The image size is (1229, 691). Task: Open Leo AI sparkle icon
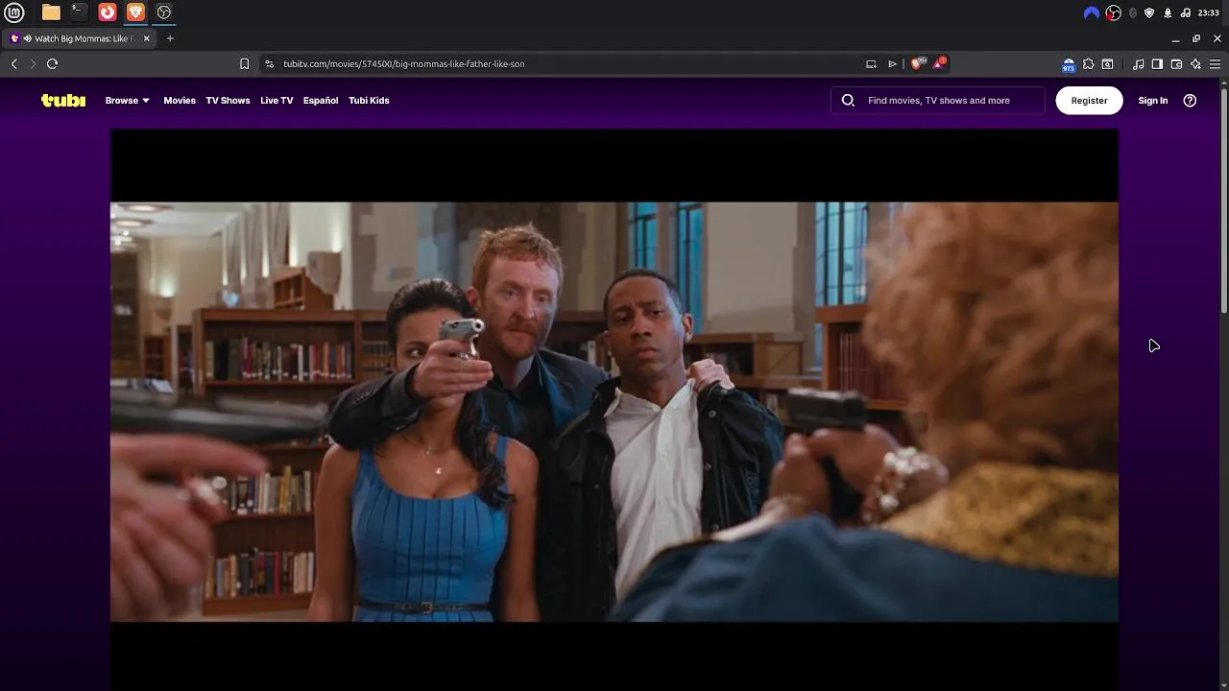pos(1195,63)
